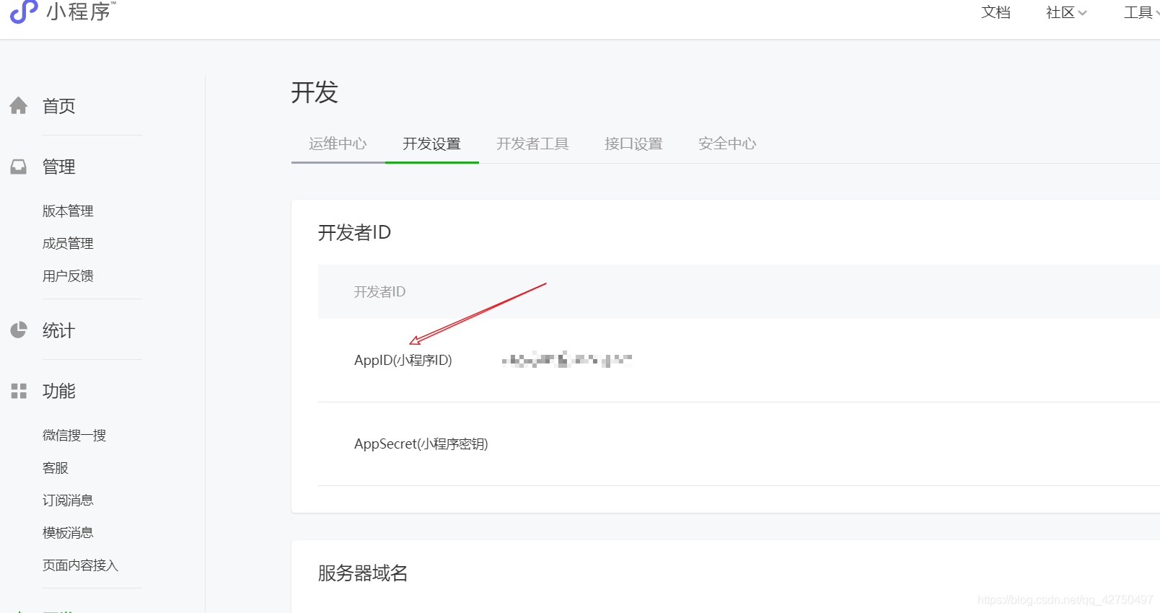Switch to the 安全中心 tab

727,144
